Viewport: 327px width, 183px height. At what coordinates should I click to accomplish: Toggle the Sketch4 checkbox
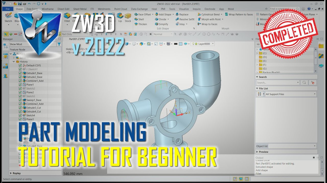20,115
